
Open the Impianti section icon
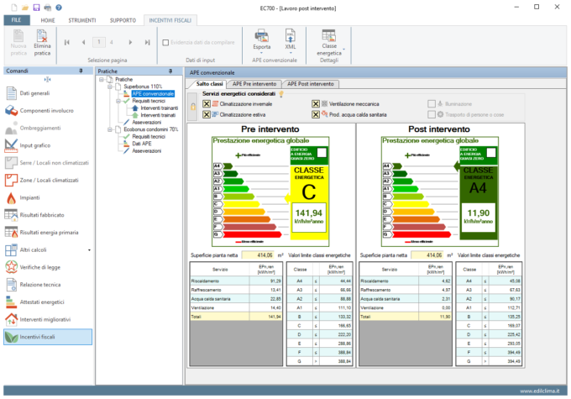pos(12,197)
